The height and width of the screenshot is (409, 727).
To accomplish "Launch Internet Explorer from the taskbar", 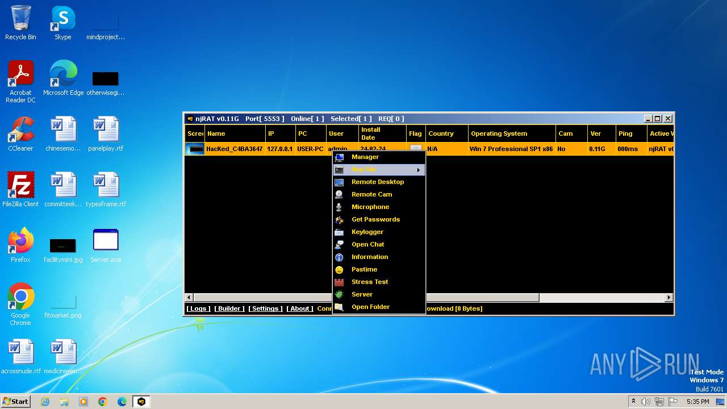I will click(x=45, y=402).
